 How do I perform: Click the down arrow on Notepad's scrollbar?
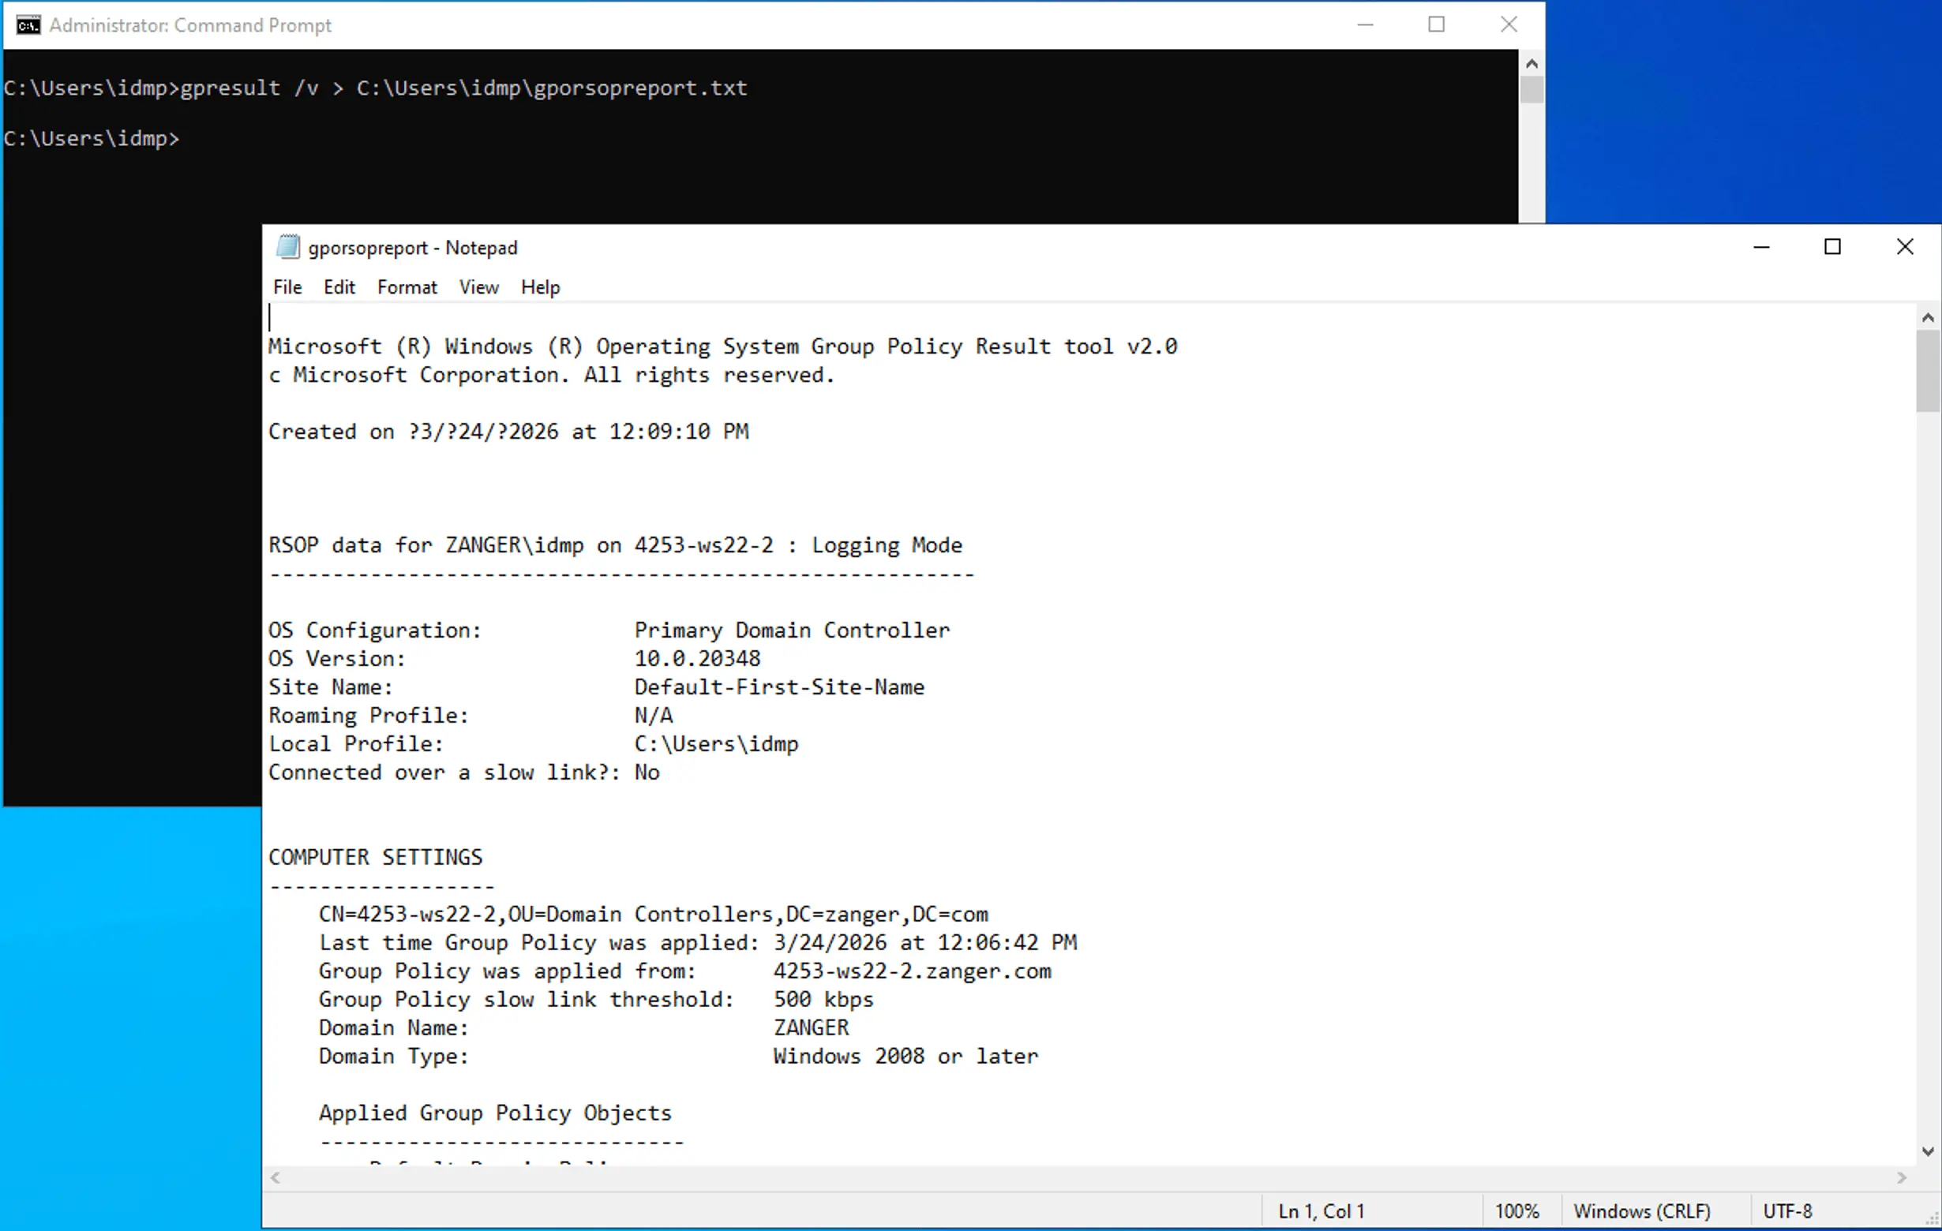[x=1927, y=1151]
